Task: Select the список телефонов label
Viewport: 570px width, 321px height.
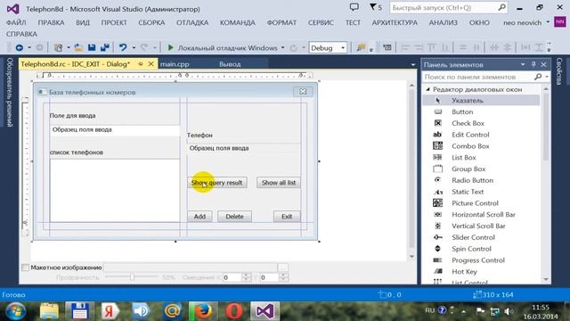Action: pyautogui.click(x=77, y=152)
